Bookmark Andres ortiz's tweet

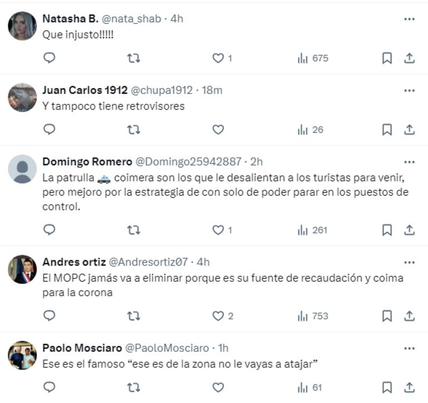[x=387, y=316]
